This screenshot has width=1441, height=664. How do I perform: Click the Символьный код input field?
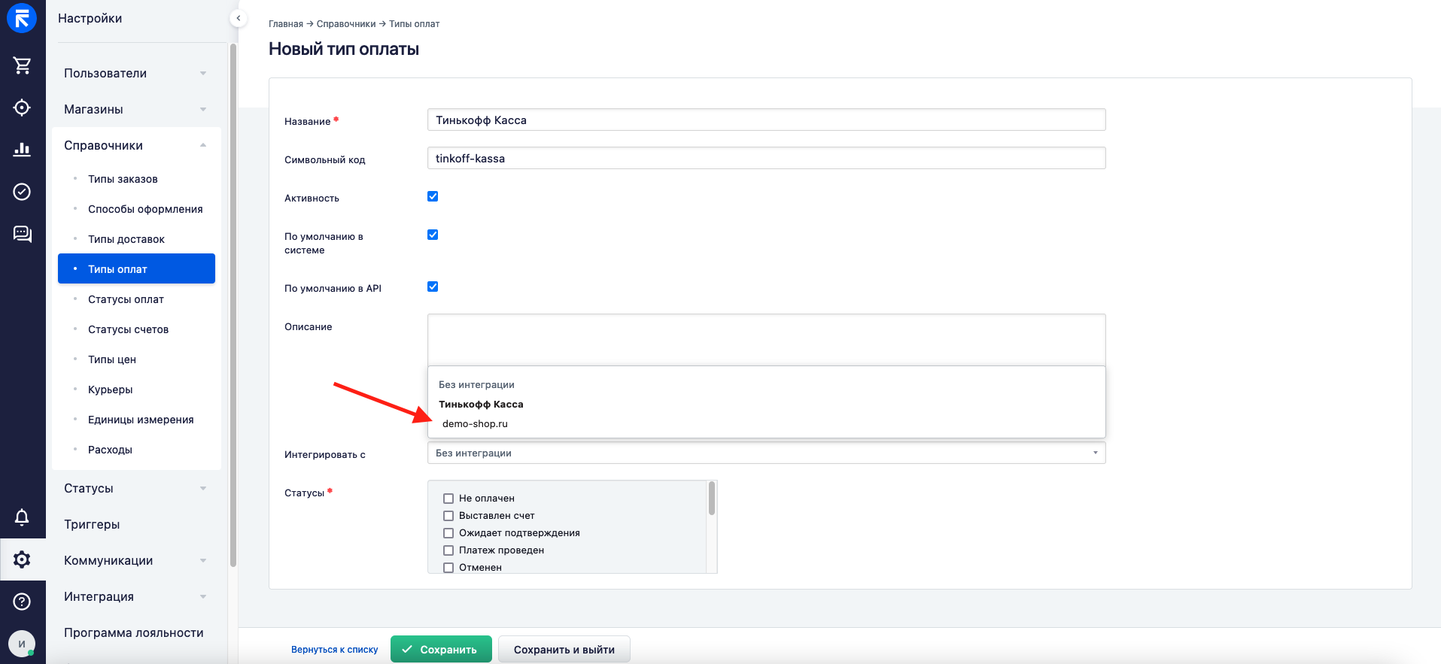click(766, 158)
